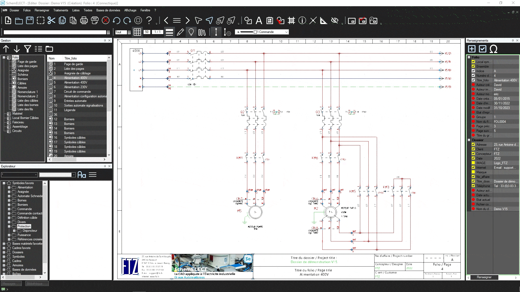
Task: Uncheck the Ensemble checkbox
Action: tap(473, 66)
